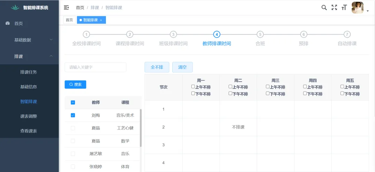Collapse the 排课 sidebar menu
375x172 pixels.
[30, 56]
